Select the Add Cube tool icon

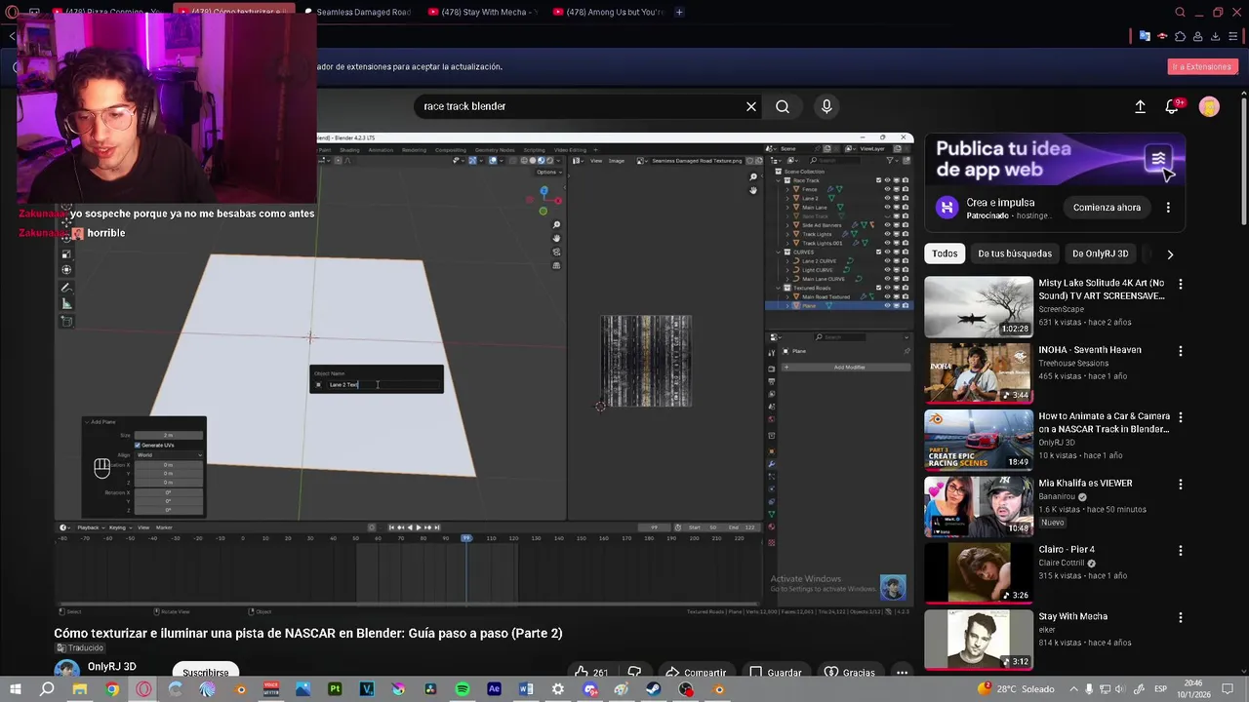click(66, 321)
